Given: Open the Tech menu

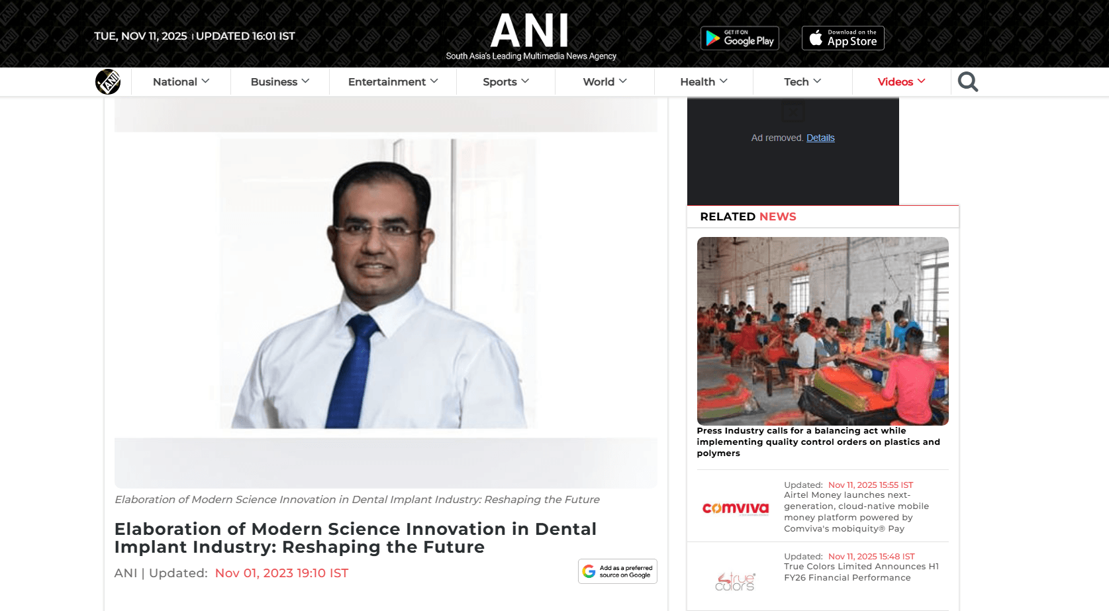Looking at the screenshot, I should (802, 81).
